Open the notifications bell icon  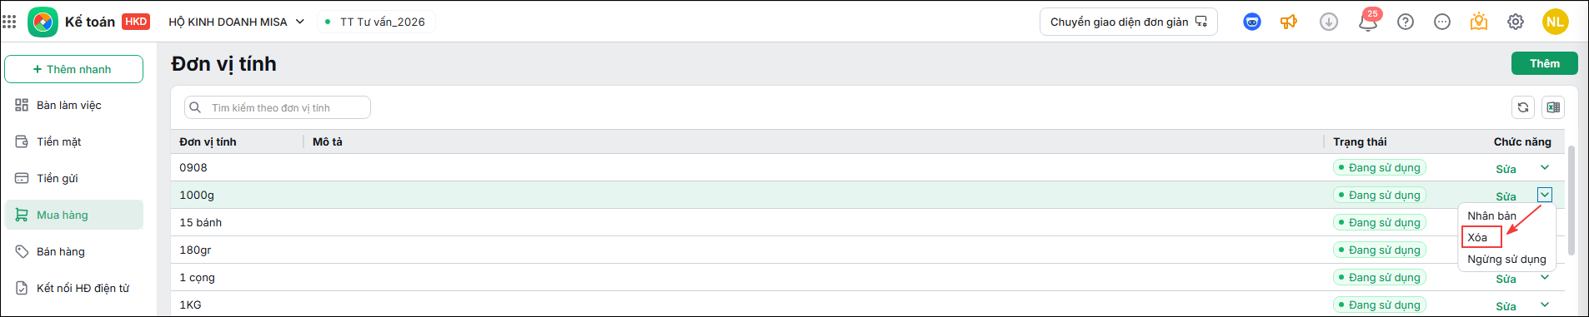click(1368, 22)
